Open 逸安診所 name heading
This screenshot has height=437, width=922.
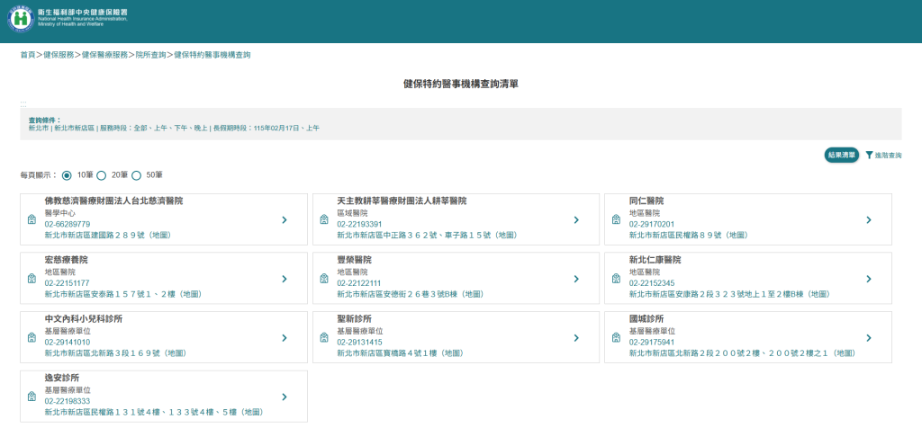(x=62, y=378)
